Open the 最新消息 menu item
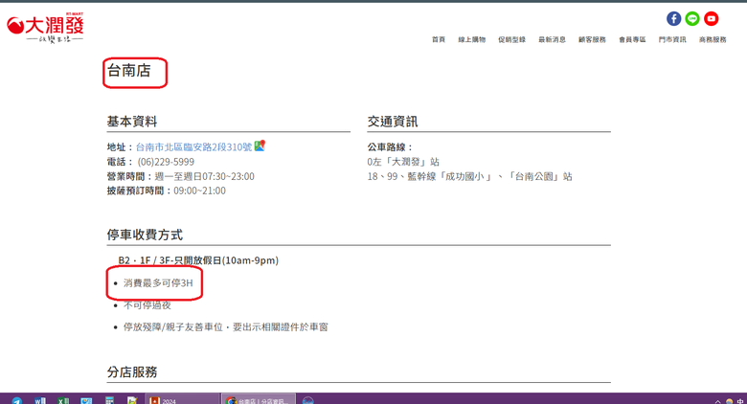Image resolution: width=747 pixels, height=404 pixels. (x=553, y=39)
